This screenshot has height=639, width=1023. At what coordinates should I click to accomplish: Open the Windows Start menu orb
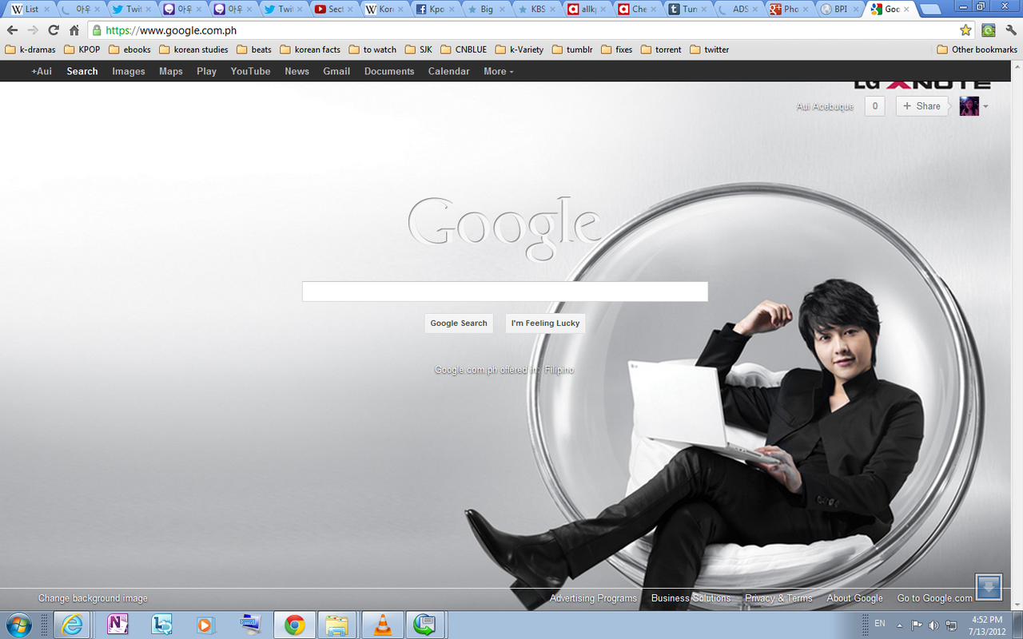[x=18, y=625]
